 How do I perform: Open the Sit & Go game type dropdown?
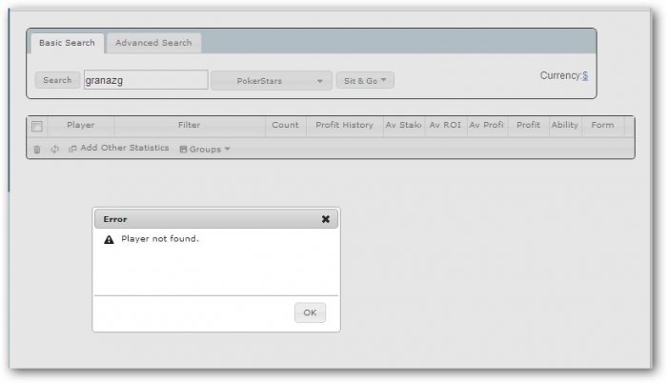pos(365,80)
